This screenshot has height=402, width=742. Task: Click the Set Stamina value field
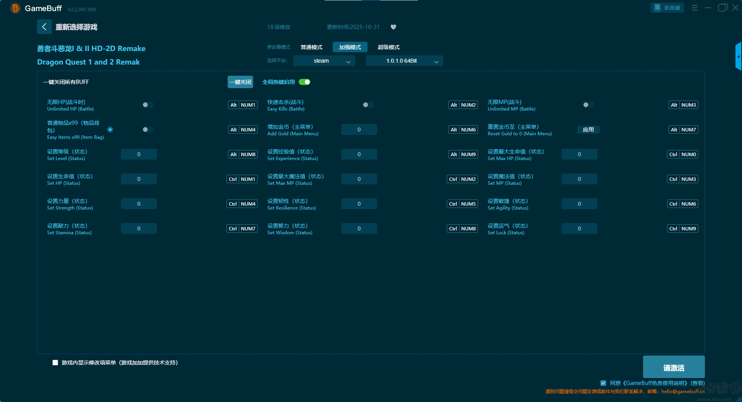coord(139,228)
